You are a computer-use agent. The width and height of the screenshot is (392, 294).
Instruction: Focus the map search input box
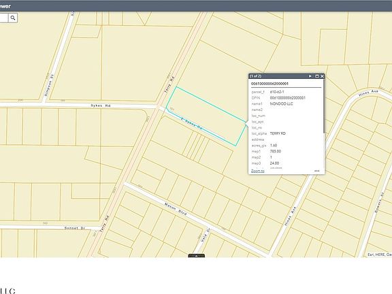tap(4, 18)
